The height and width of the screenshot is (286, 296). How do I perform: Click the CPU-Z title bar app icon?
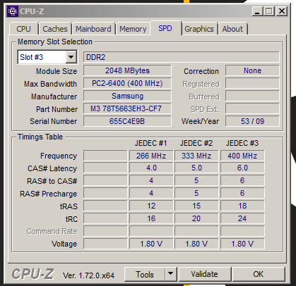13,11
